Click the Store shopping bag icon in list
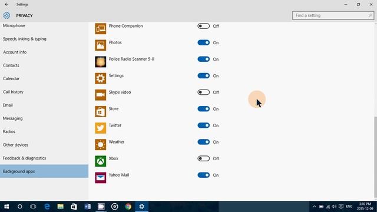 click(100, 111)
